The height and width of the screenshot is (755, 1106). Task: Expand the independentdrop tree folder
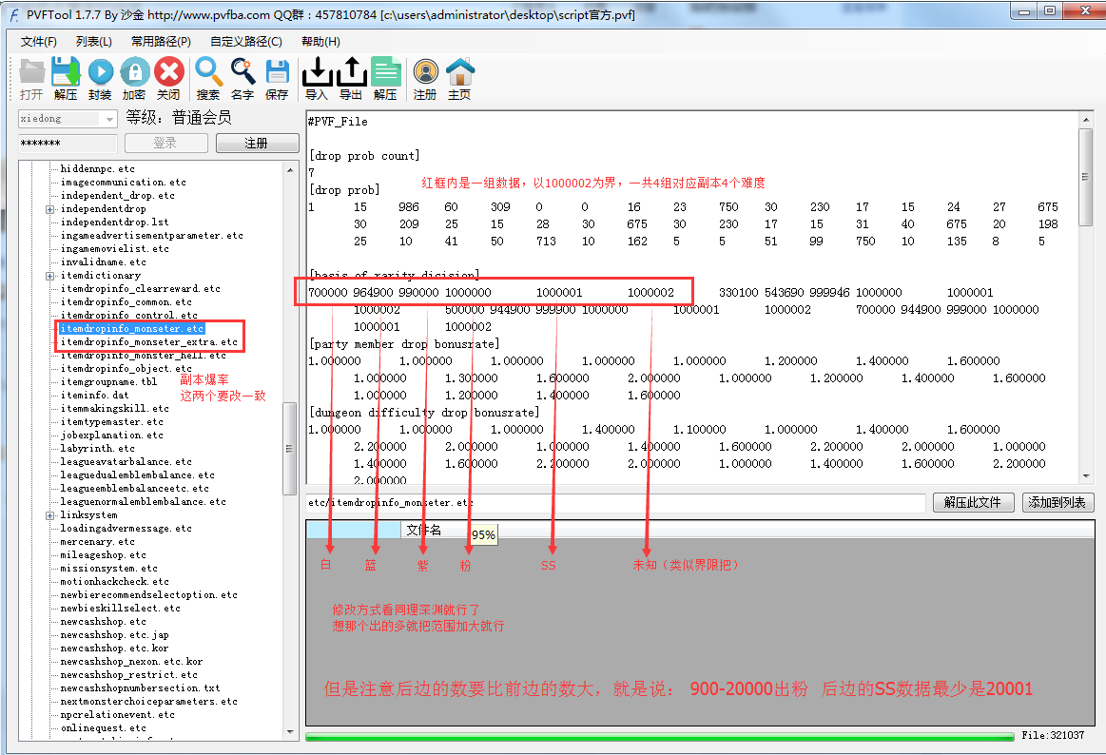click(49, 209)
